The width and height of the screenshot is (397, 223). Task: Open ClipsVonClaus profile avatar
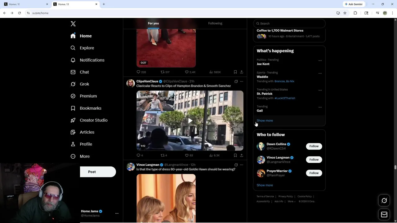click(x=131, y=83)
